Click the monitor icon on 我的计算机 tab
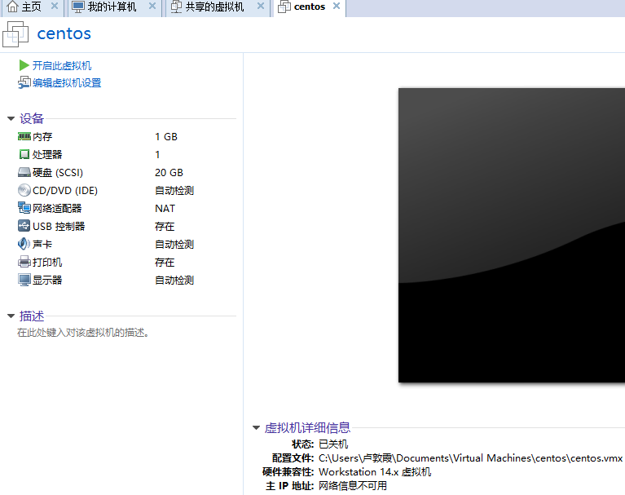 pos(77,7)
